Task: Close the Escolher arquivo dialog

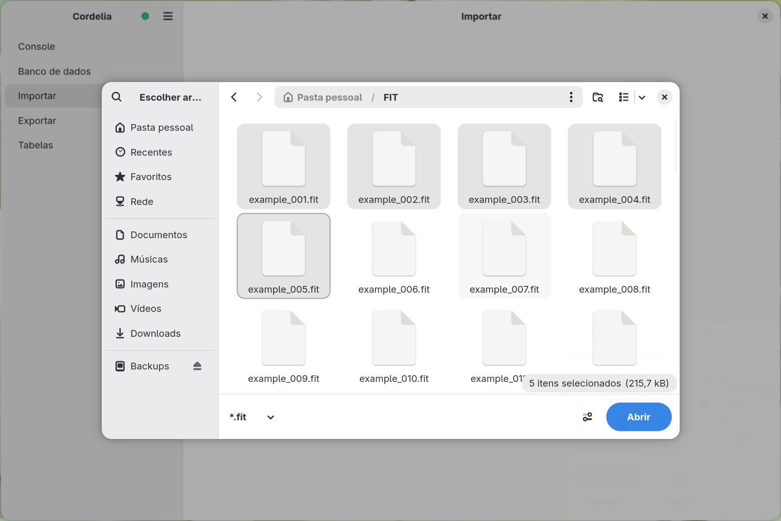Action: coord(665,97)
